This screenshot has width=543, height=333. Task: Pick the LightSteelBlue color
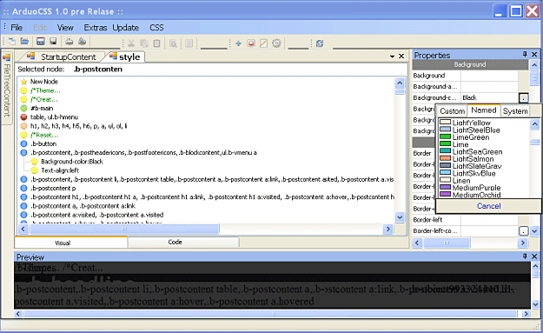click(470, 130)
